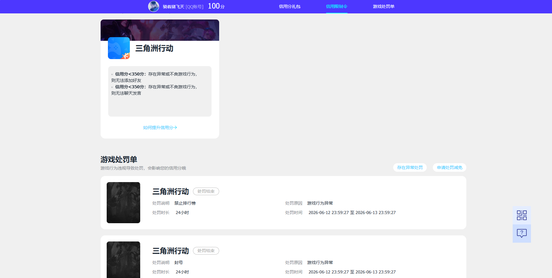Click the 则无法聊天发言 restriction text
Screen dimensions: 552x278
pos(126,93)
